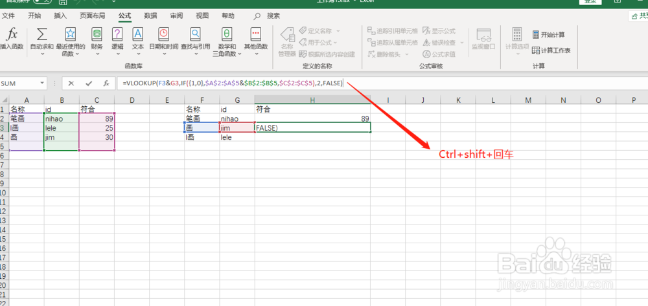Select cell jim in column G
This screenshot has height=306, width=648.
(237, 128)
